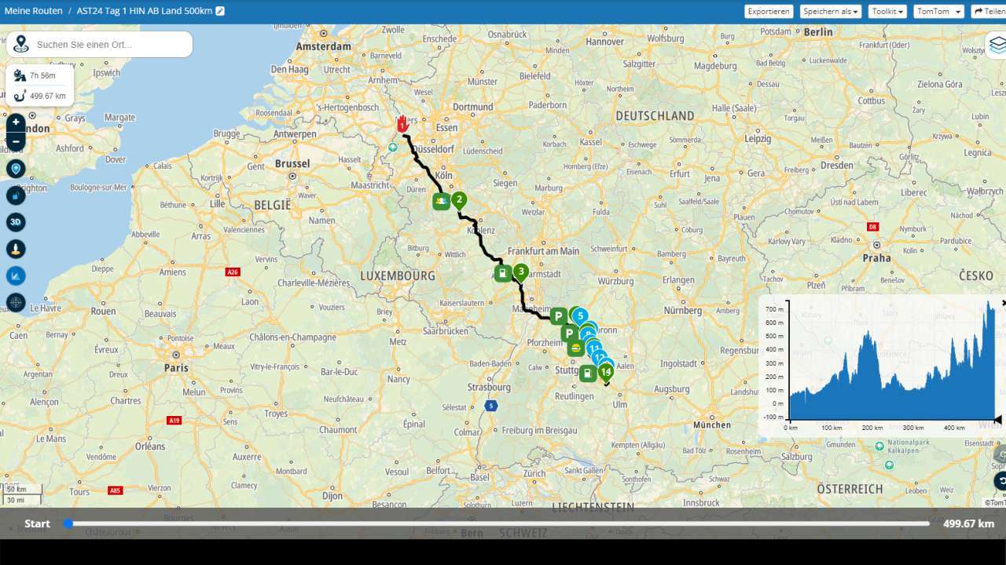Click the Exportieren button
1006x565 pixels.
(769, 12)
